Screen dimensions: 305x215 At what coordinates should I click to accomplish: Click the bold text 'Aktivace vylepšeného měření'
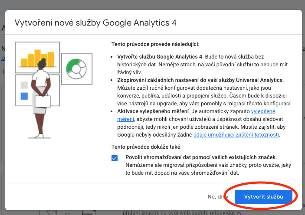[153, 111]
